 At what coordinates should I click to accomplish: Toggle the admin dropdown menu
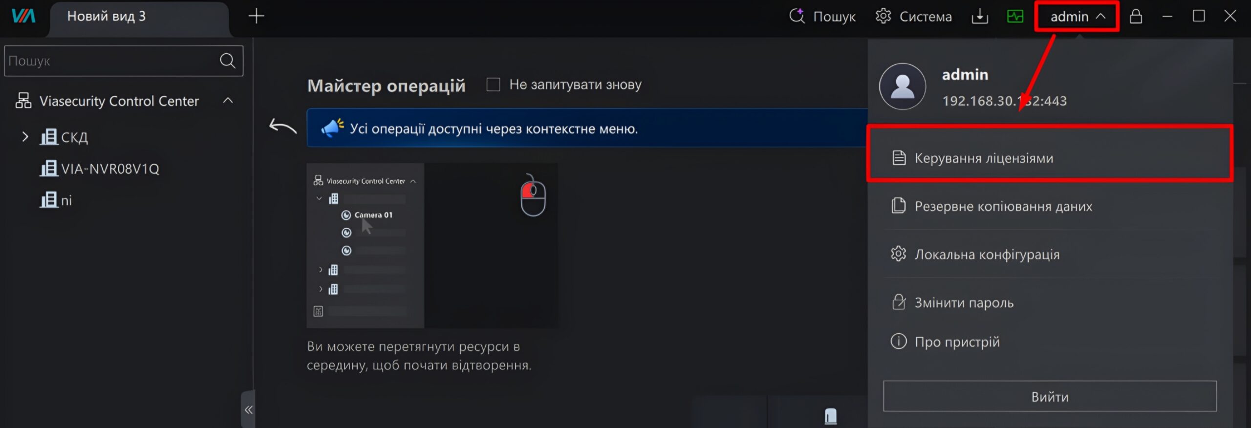point(1077,17)
